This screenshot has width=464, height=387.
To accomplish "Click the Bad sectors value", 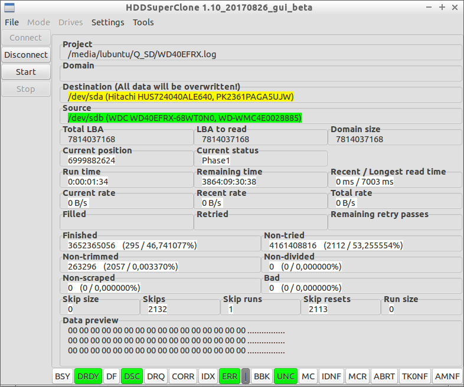I will click(305, 288).
